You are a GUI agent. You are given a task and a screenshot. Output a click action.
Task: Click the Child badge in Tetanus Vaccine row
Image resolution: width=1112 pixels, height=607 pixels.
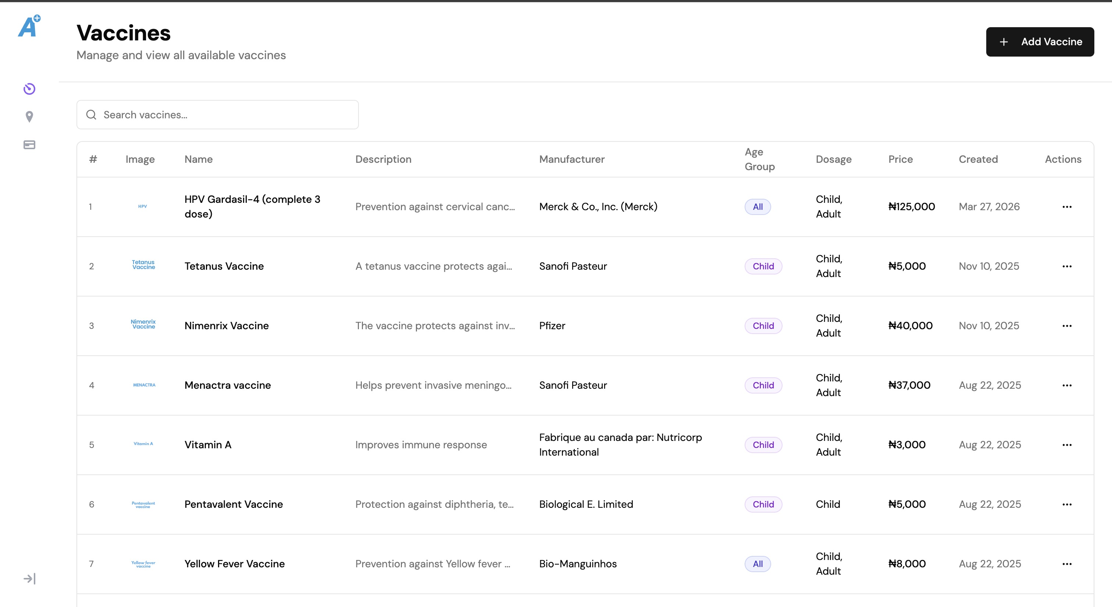(763, 266)
